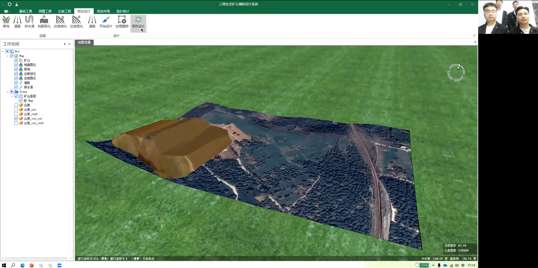Select the 草地 grass tool
Image resolution: width=538 pixels, height=268 pixels.
(x=6, y=22)
